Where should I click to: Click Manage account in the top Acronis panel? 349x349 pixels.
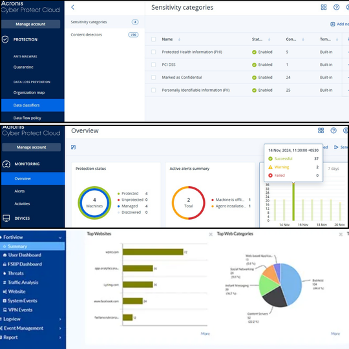pos(31,24)
